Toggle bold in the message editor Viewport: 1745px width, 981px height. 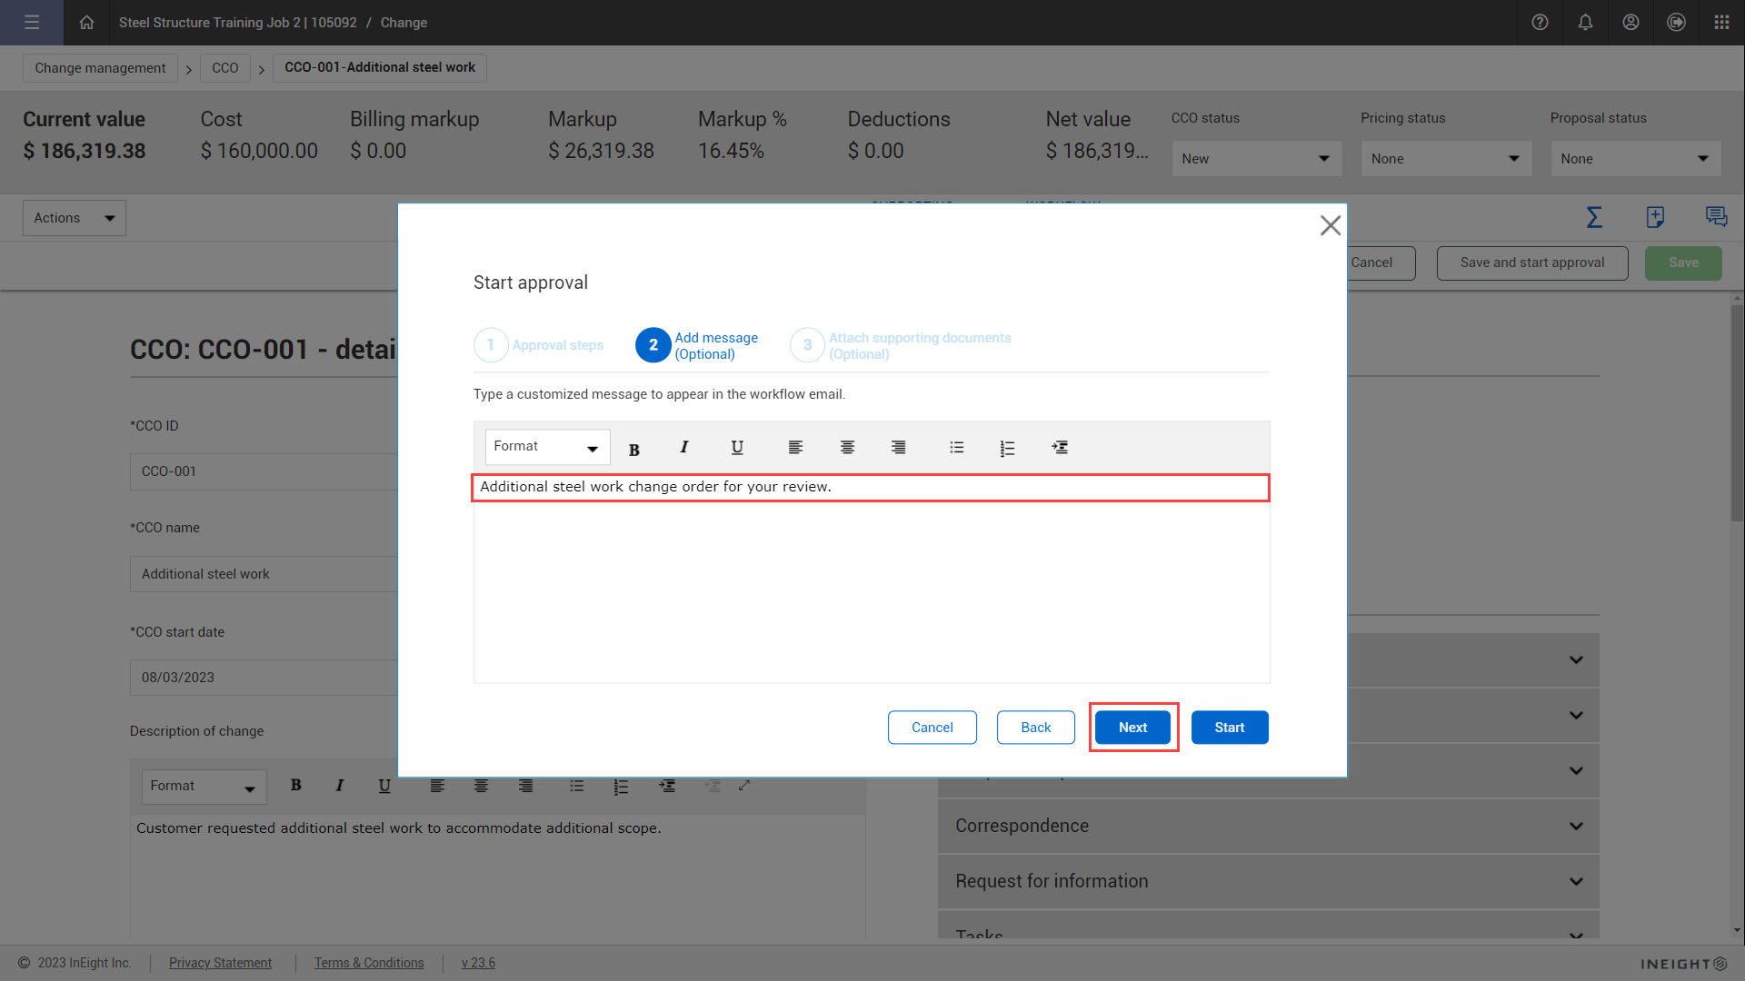634,449
